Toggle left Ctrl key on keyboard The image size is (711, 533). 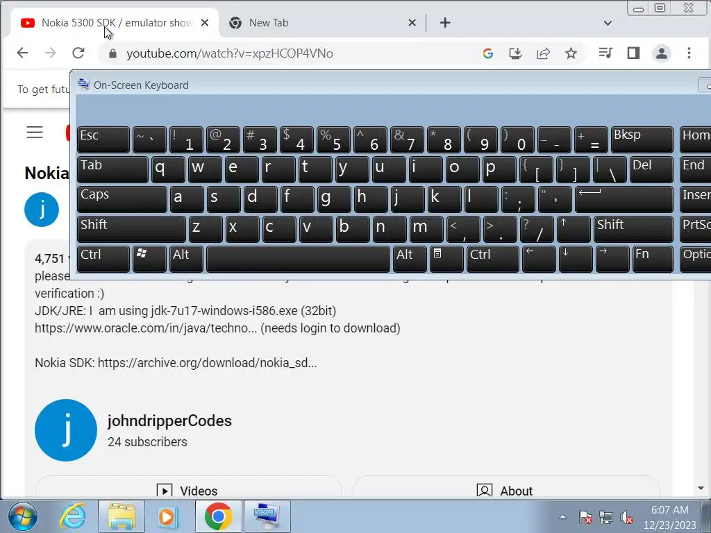[103, 260]
